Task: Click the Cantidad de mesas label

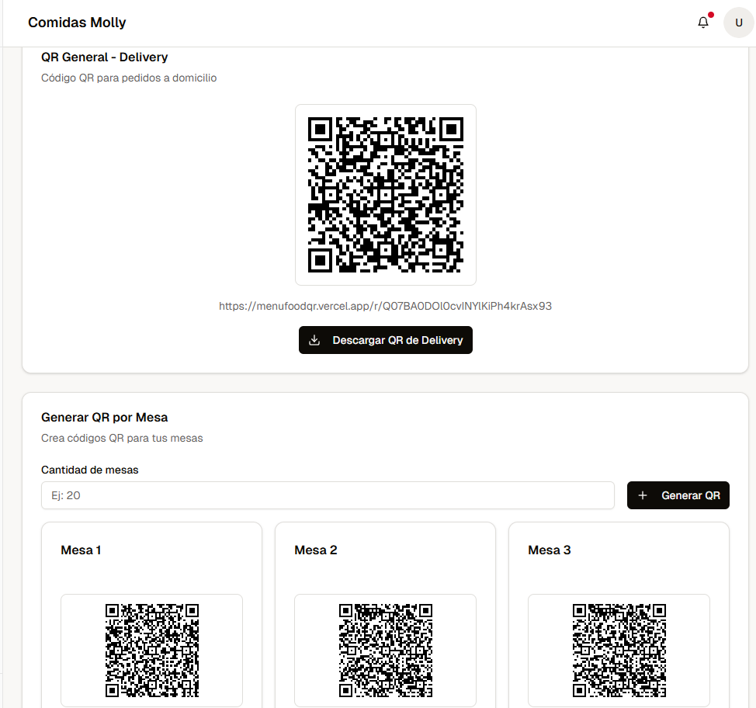Action: coord(90,470)
